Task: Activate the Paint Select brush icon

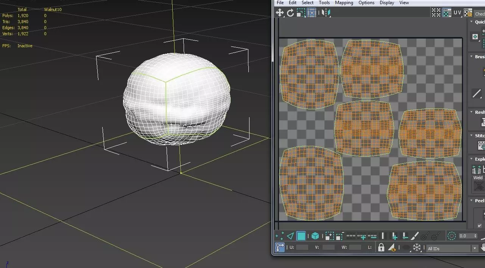Action: click(x=415, y=236)
